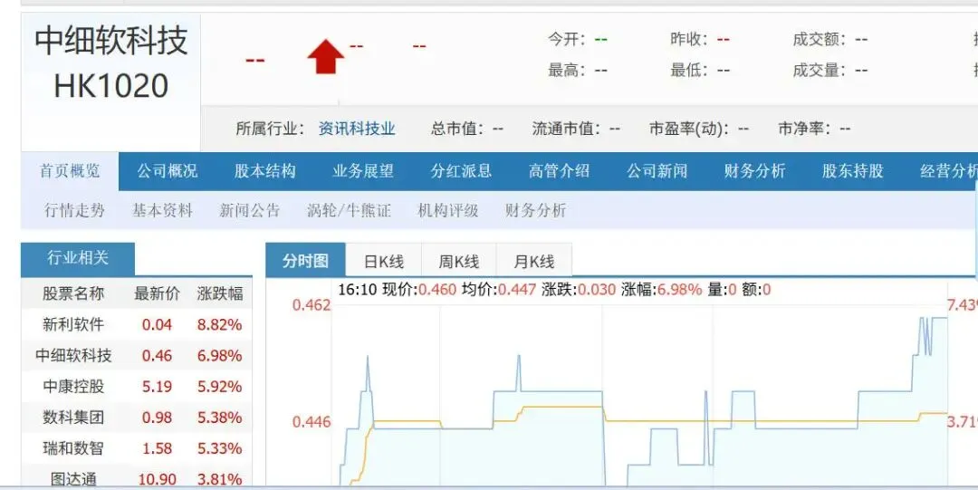Click the 资讯科技业 industry link
This screenshot has width=978, height=490.
357,129
